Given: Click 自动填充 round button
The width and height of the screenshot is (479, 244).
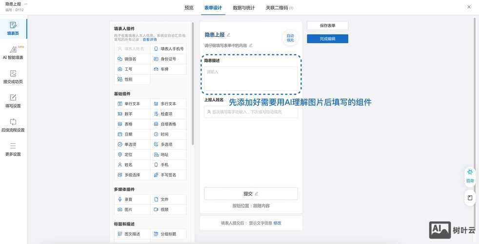Looking at the screenshot, I should 290,38.
